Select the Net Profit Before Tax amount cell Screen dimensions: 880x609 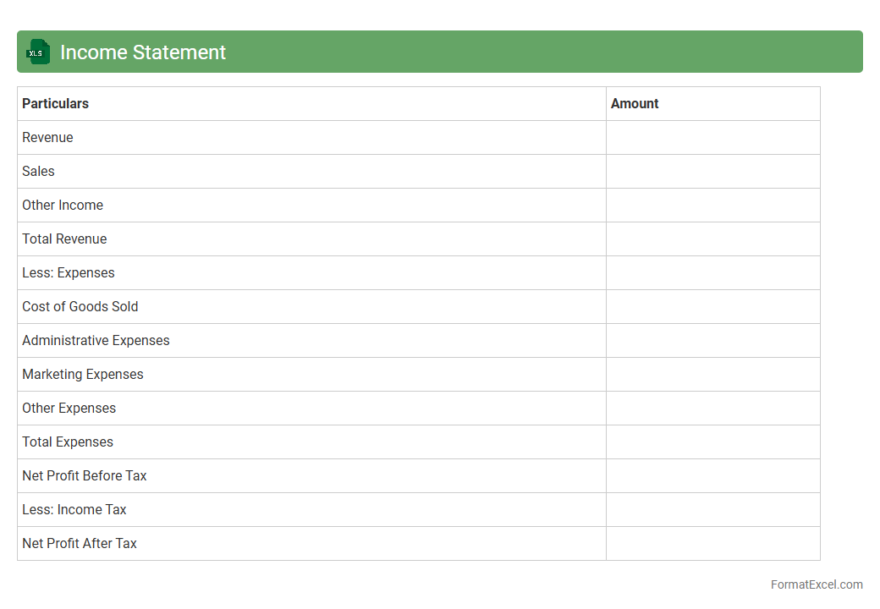click(712, 476)
